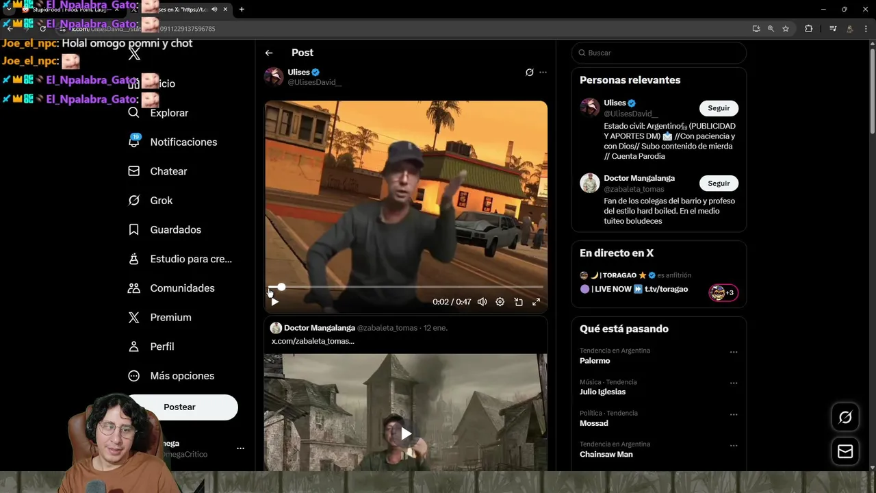Open account options next to OmegaCritico
Viewport: 876px width, 493px height.
pyautogui.click(x=240, y=448)
